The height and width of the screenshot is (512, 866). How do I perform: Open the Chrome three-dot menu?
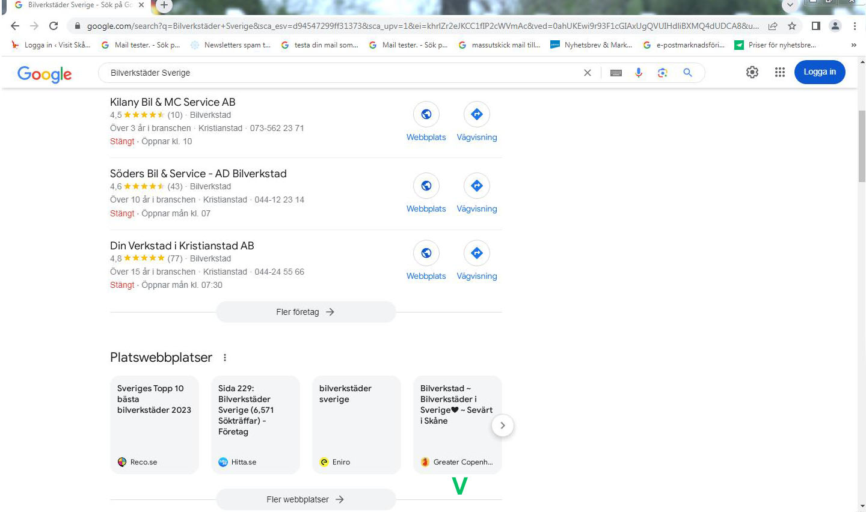point(855,26)
